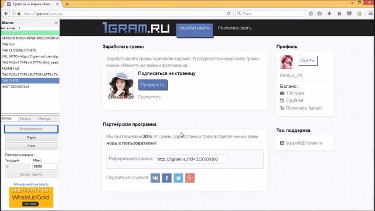
Task: Select the TAG POS=1 TYPE=A macro line
Action: point(30,63)
